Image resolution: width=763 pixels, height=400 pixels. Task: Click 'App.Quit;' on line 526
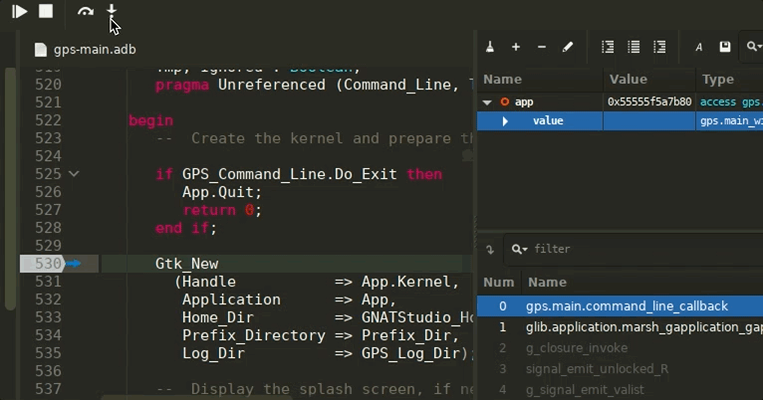222,192
